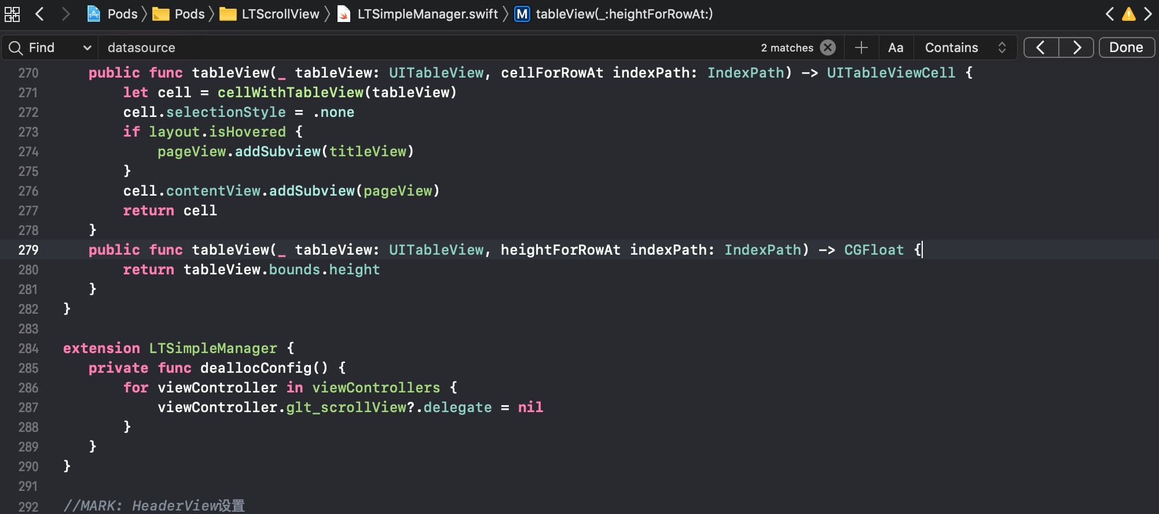Image resolution: width=1159 pixels, height=514 pixels.
Task: Click on selectionStyle property
Action: coord(226,112)
